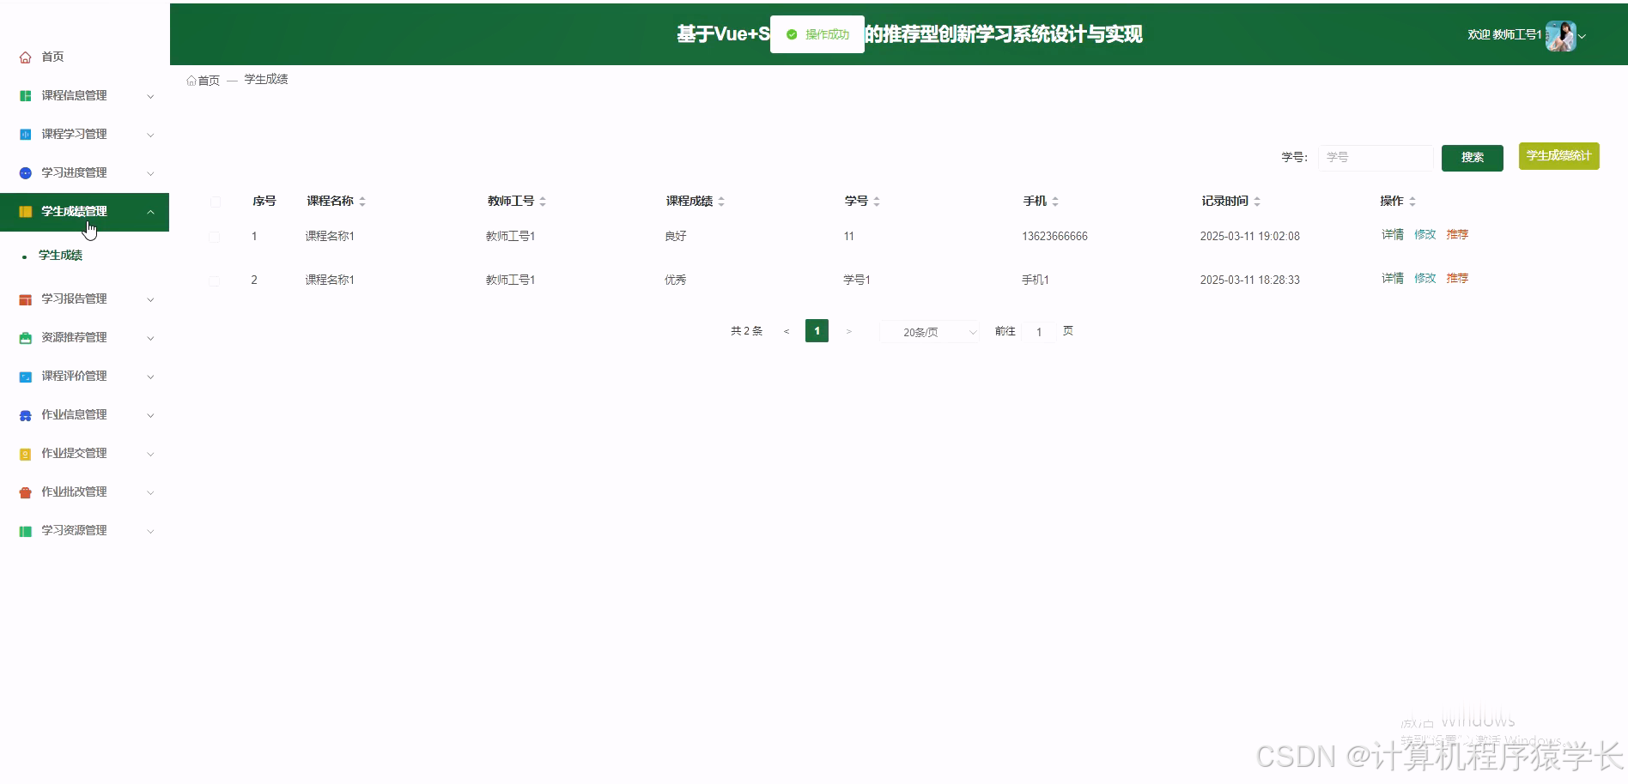Open 学生成绩统计 statistics page
This screenshot has height=784, width=1628.
point(1558,155)
